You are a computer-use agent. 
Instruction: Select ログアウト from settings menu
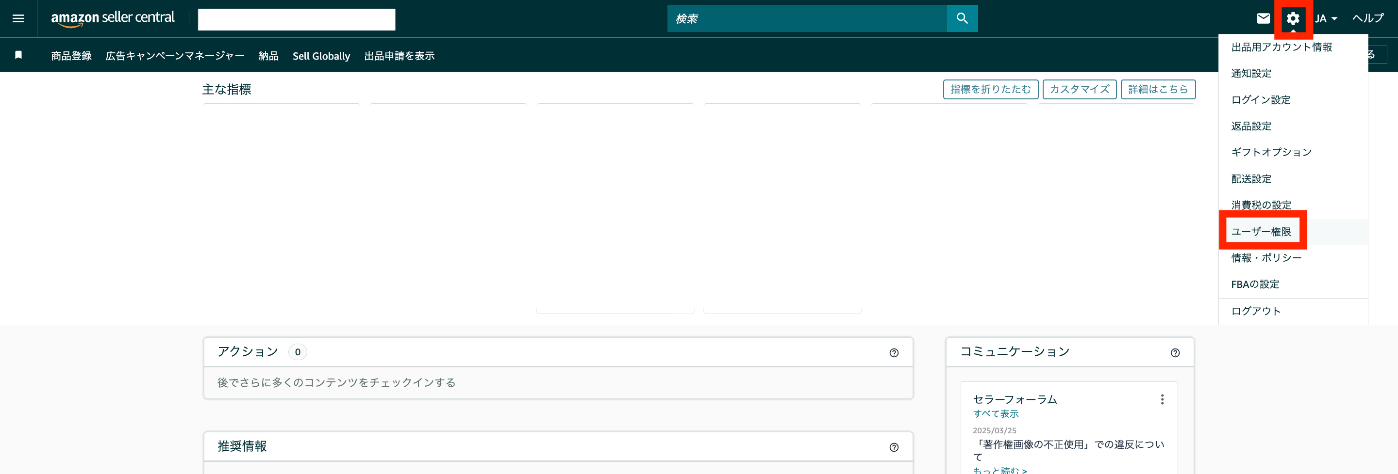point(1293,311)
